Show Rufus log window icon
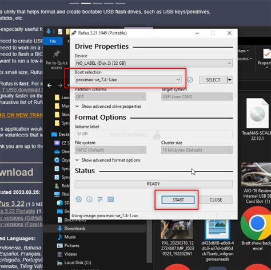The image size is (271, 270). 110,199
